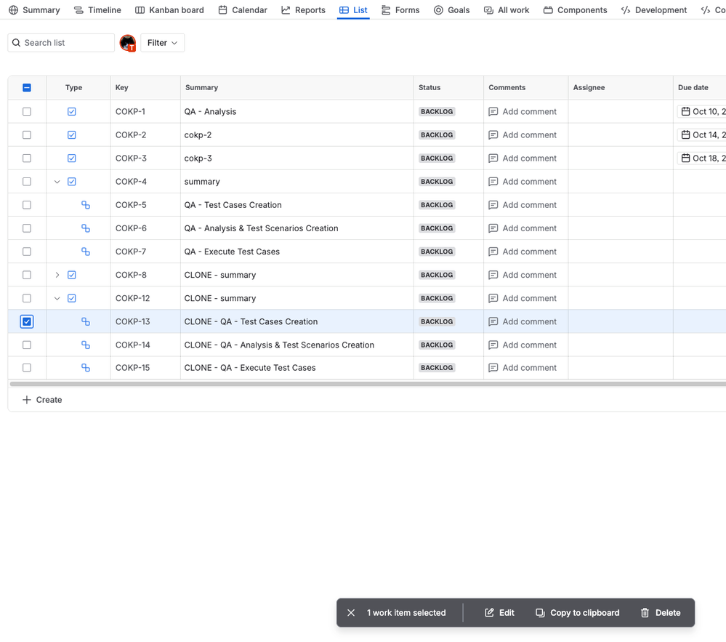Click the subtask icon for COKP-13
726x642 pixels.
86,321
